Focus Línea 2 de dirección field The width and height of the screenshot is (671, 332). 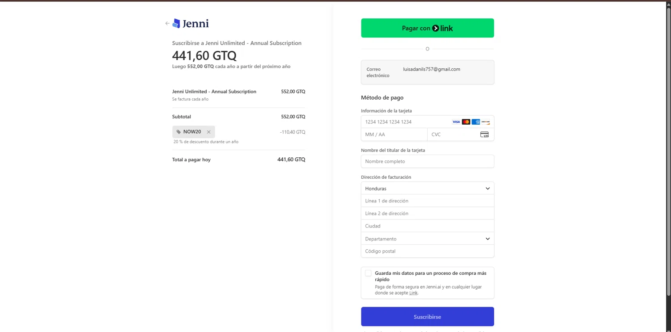pos(427,213)
